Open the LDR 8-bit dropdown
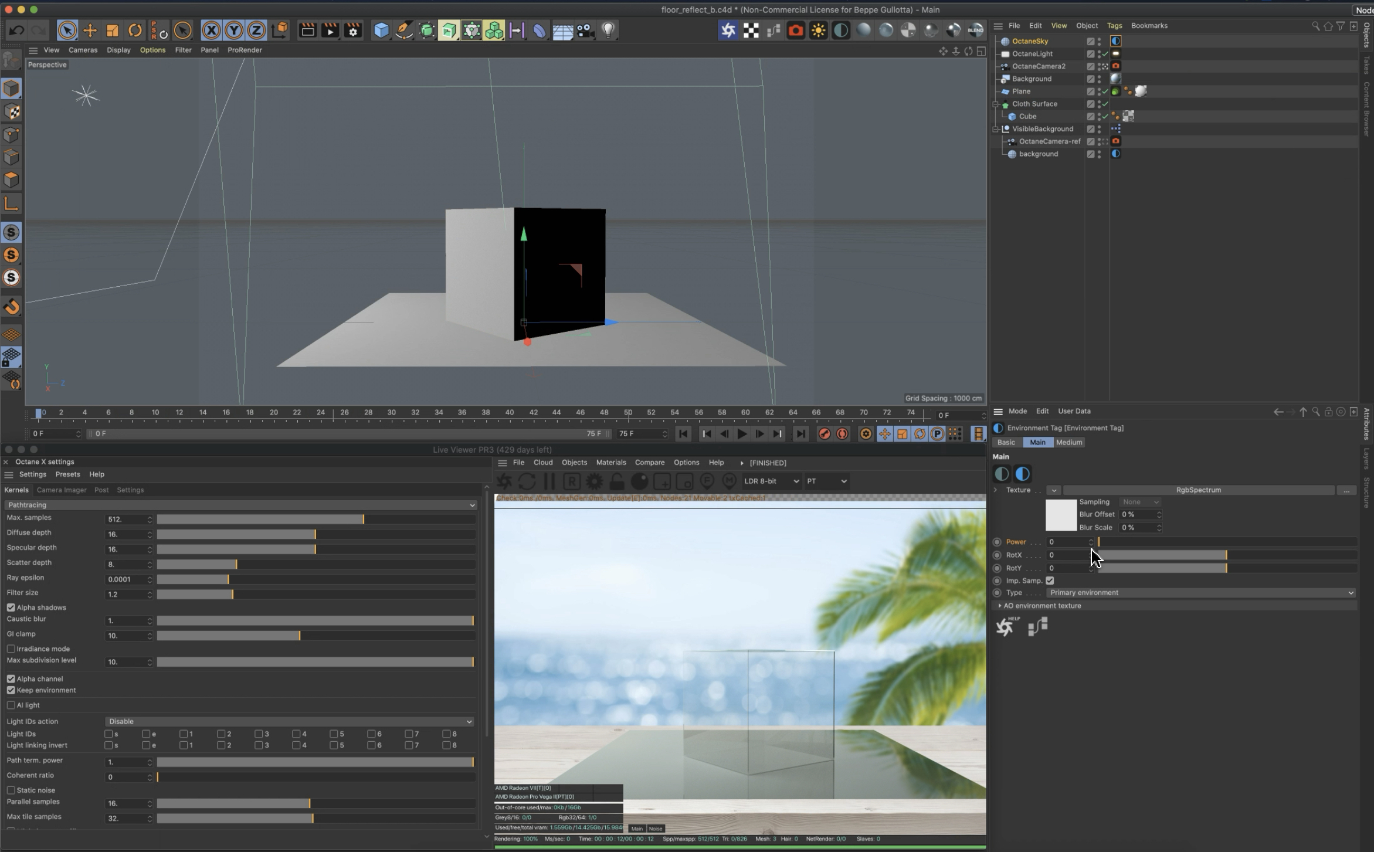This screenshot has height=852, width=1374. [771, 481]
